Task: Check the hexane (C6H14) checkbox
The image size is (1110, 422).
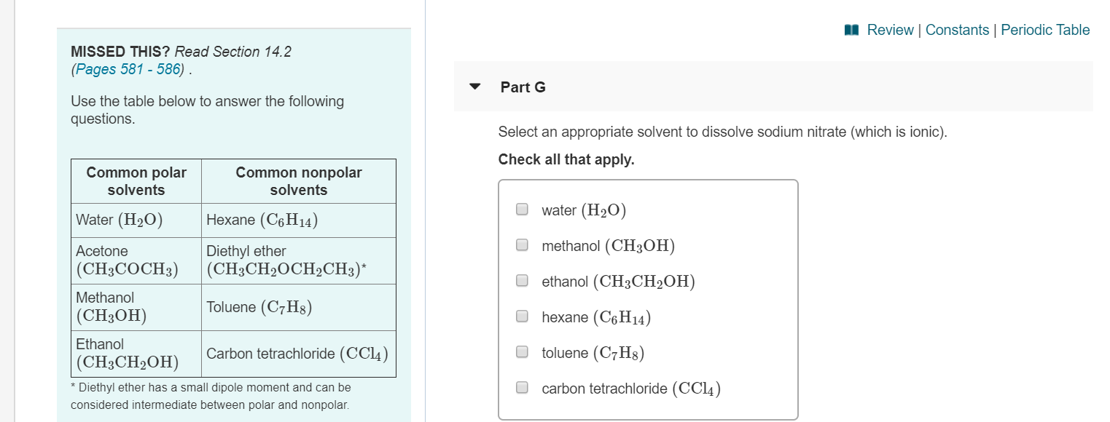Action: (x=522, y=316)
